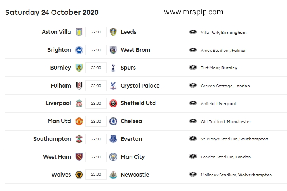Click West Ham v Man City 22:00 box
Viewport: 287px width, 191px height.
(x=96, y=157)
